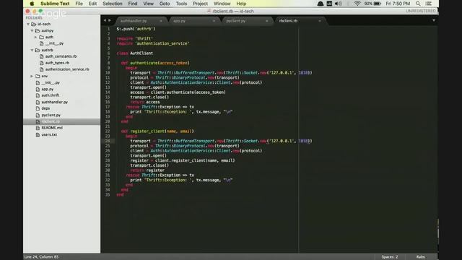The image size is (462, 260).
Task: Click the previous tab arrow
Action: tap(105, 20)
